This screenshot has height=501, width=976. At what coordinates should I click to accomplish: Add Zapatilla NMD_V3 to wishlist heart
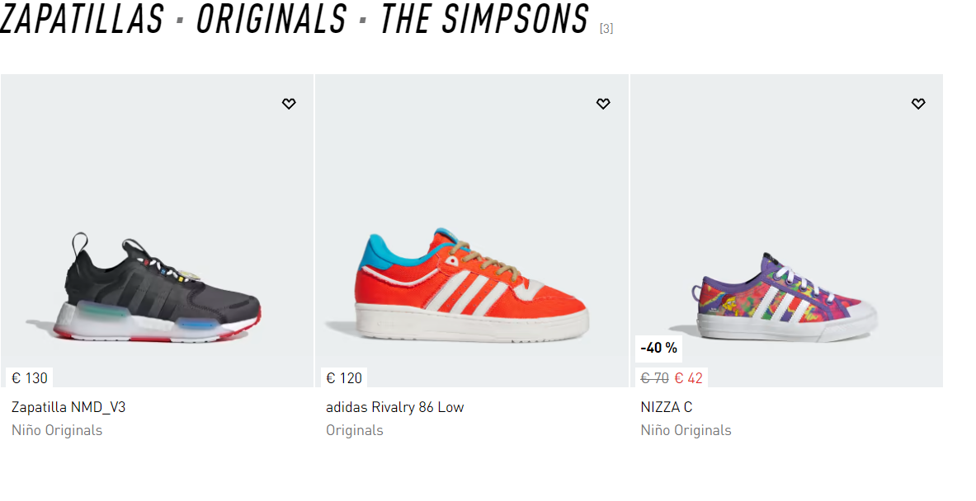pyautogui.click(x=289, y=104)
